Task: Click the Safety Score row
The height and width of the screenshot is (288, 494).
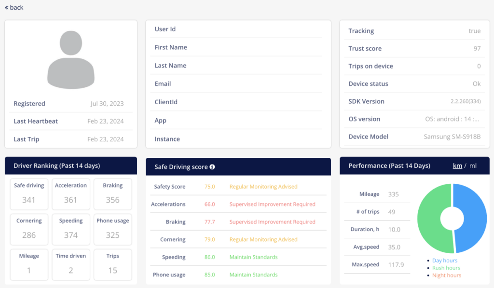Action: (x=238, y=187)
